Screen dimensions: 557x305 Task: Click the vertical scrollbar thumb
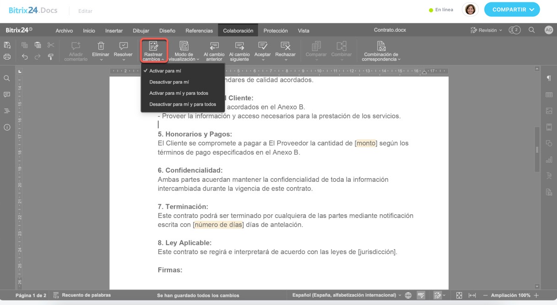coord(537,150)
